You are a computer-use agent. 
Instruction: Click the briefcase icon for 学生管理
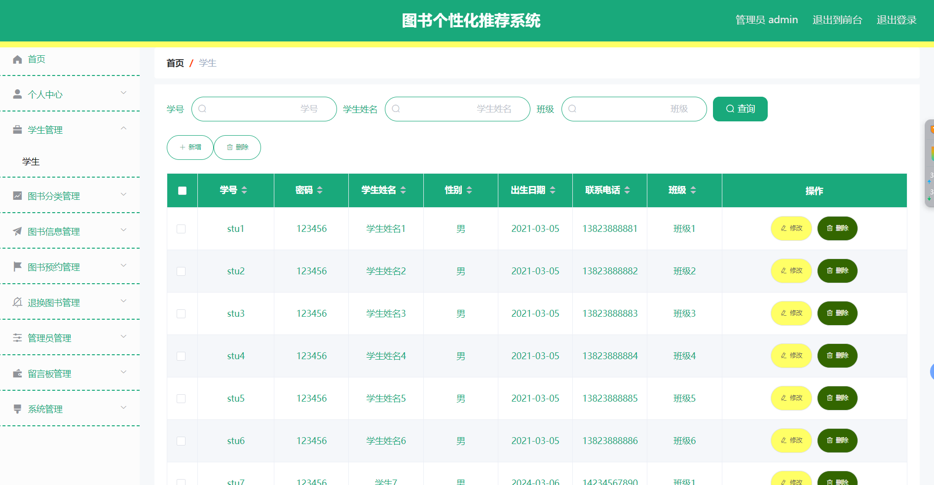coord(17,130)
